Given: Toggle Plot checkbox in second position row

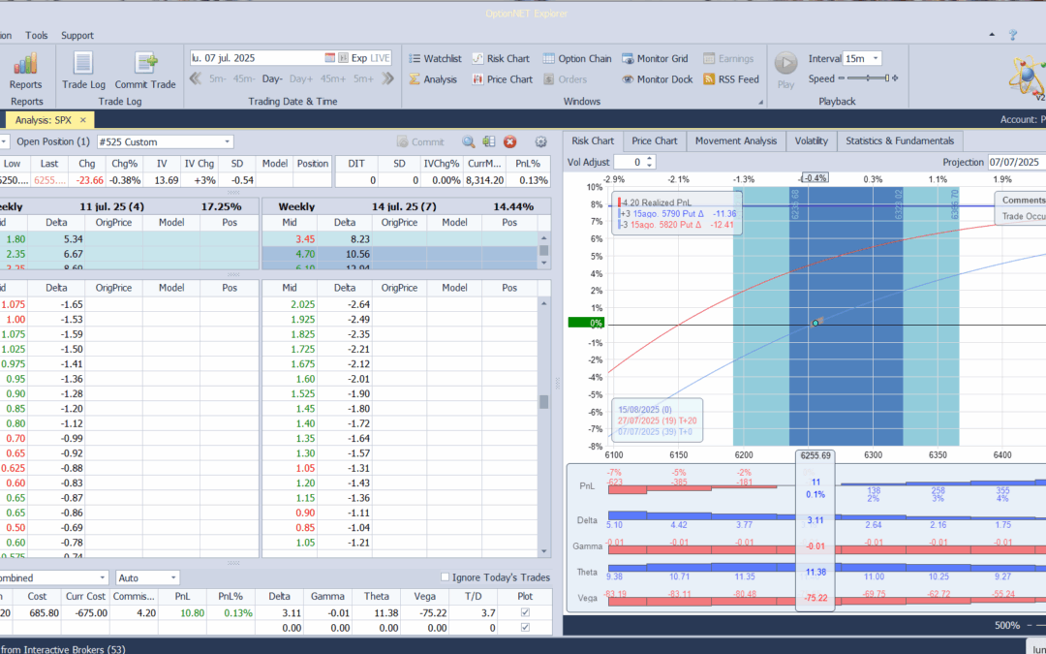Looking at the screenshot, I should (525, 627).
